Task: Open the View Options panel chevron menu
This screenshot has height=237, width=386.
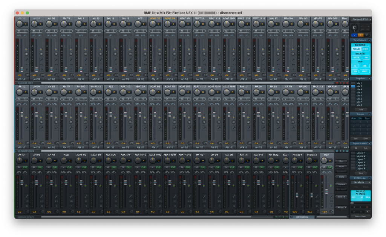Action: (369, 40)
